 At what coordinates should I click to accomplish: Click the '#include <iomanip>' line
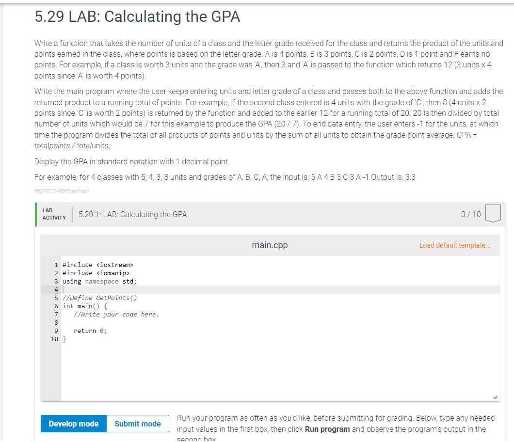96,273
